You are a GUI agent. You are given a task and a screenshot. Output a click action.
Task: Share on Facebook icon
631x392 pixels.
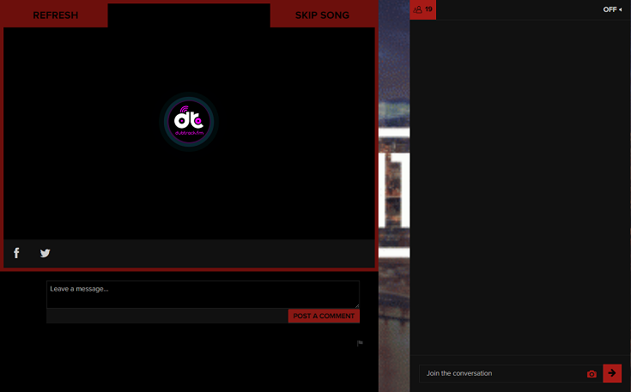click(16, 253)
